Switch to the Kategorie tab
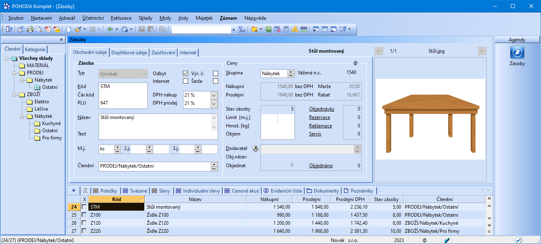541x244 pixels. [x=35, y=49]
